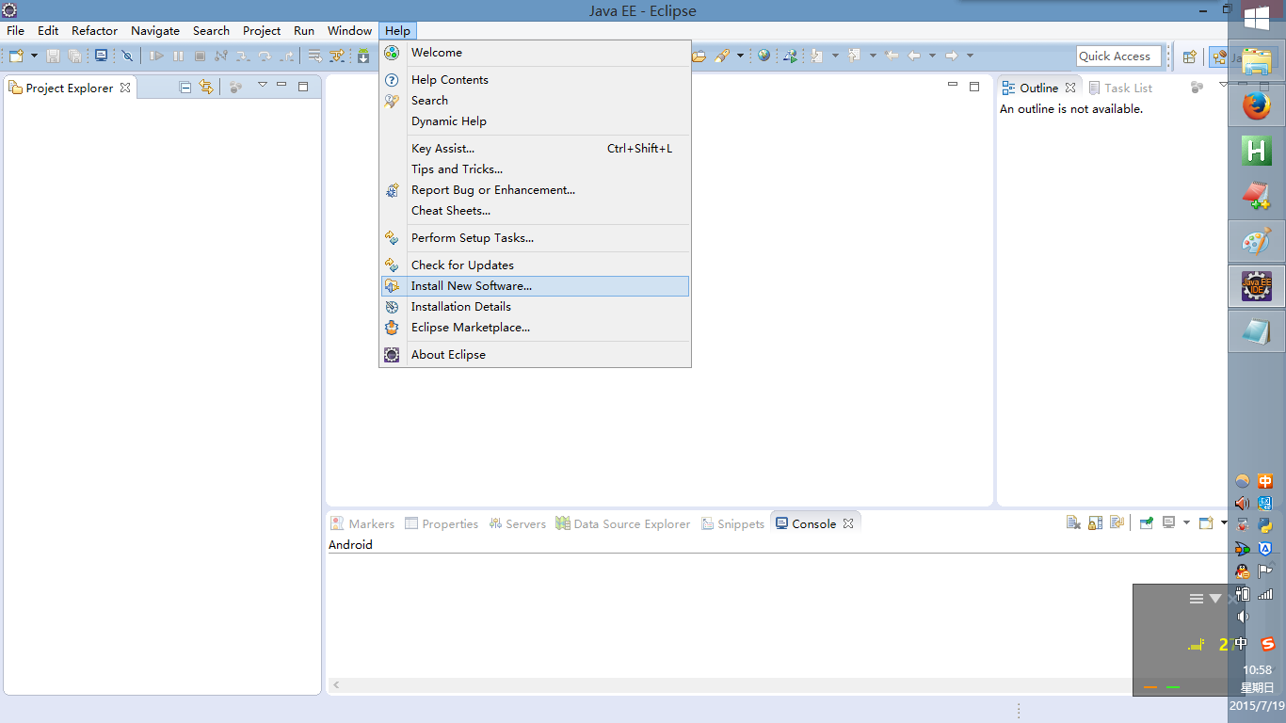1286x723 pixels.
Task: Choose About Eclipse menu item
Action: (535, 354)
